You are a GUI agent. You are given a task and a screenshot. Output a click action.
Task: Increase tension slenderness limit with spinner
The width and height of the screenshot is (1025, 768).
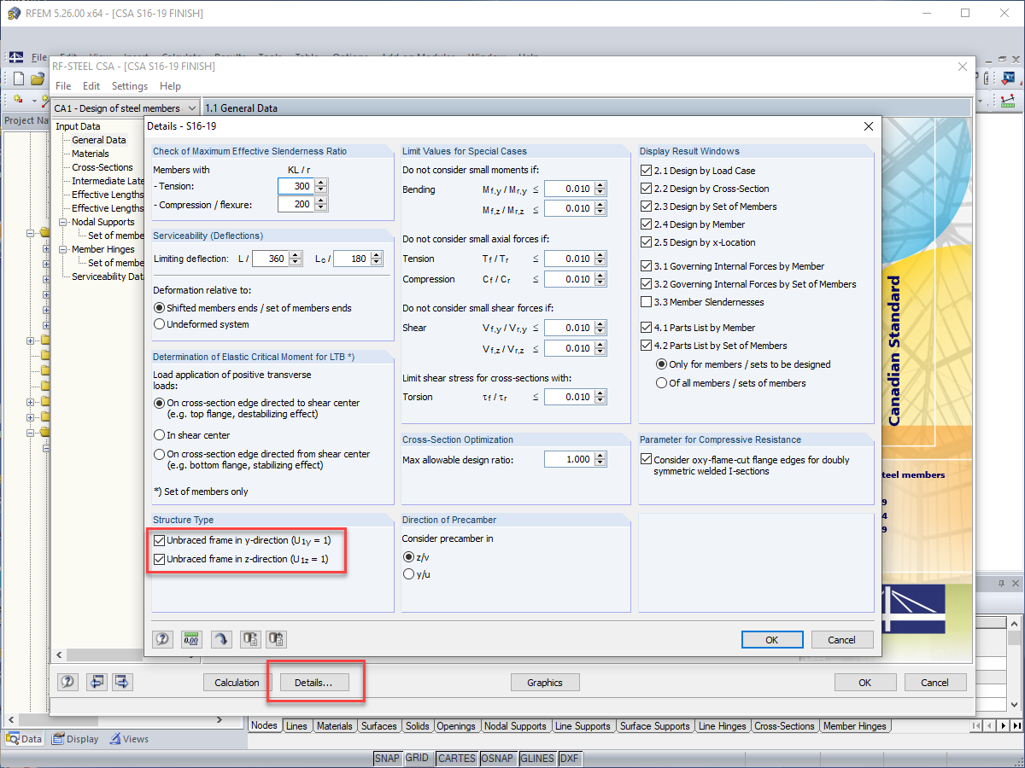point(319,182)
